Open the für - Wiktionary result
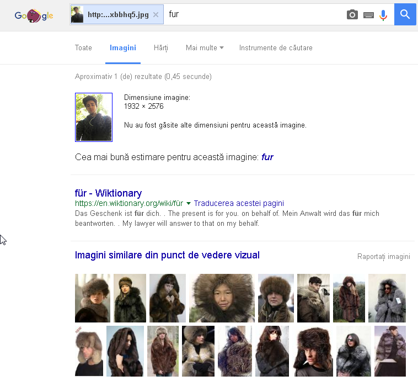The image size is (418, 381). point(108,193)
